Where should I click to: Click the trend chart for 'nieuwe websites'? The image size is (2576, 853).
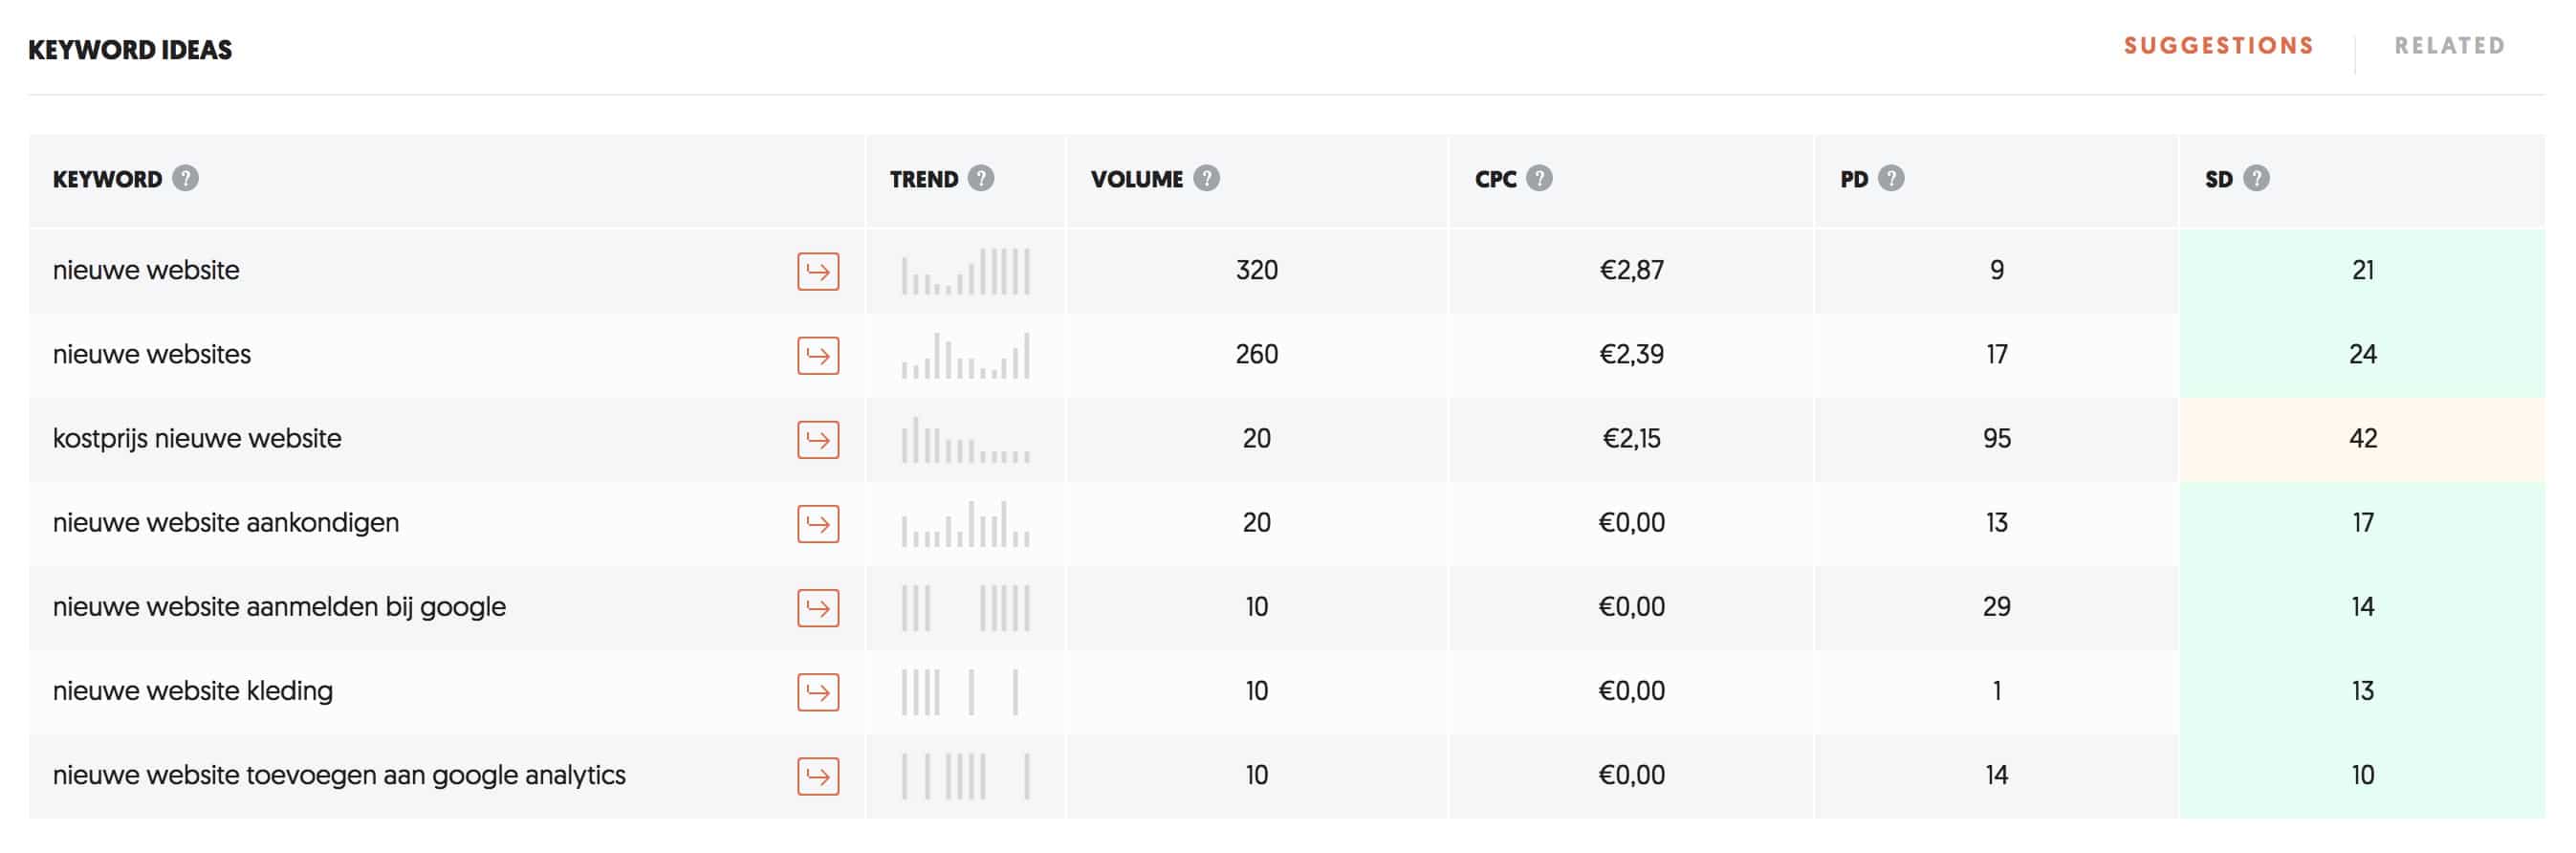[x=965, y=355]
